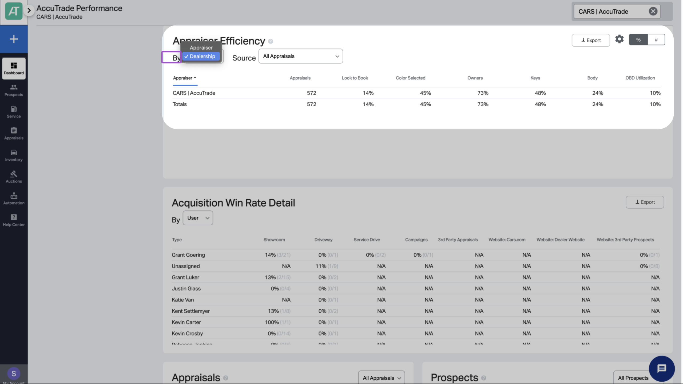
Task: Click the Showroom column header
Action: pos(274,240)
